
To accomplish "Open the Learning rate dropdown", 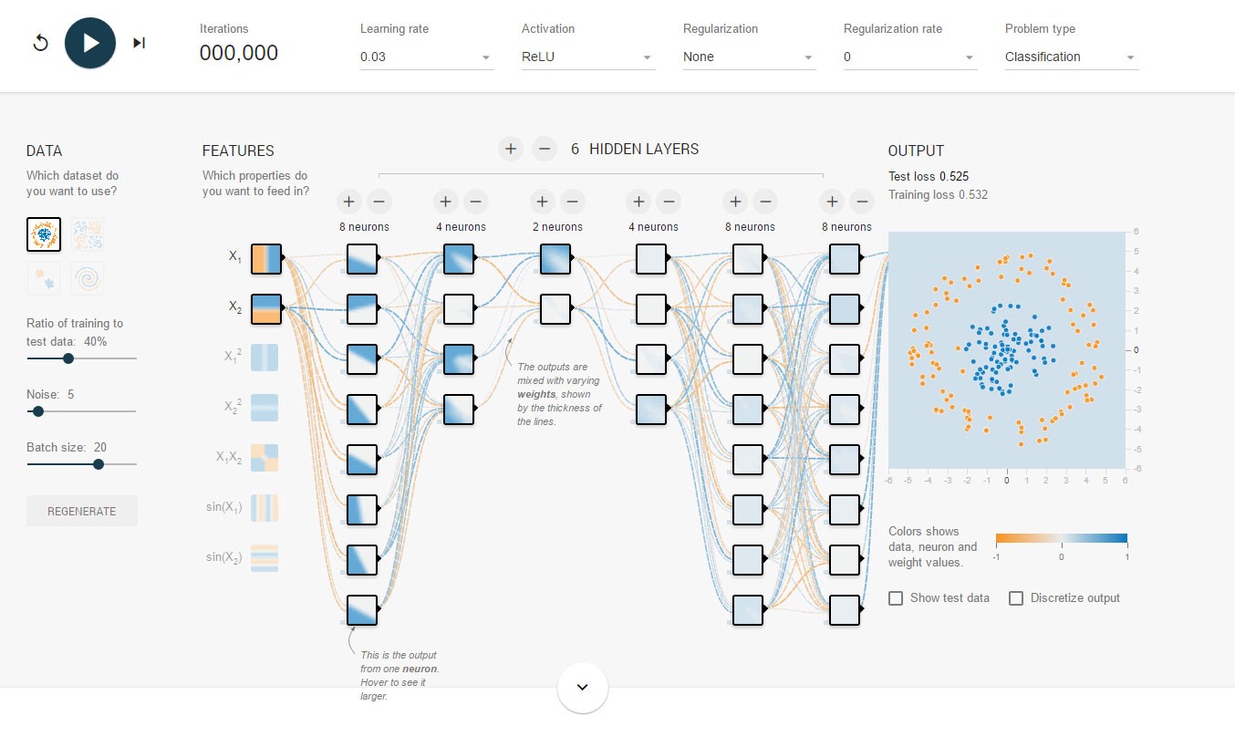I will pyautogui.click(x=427, y=57).
